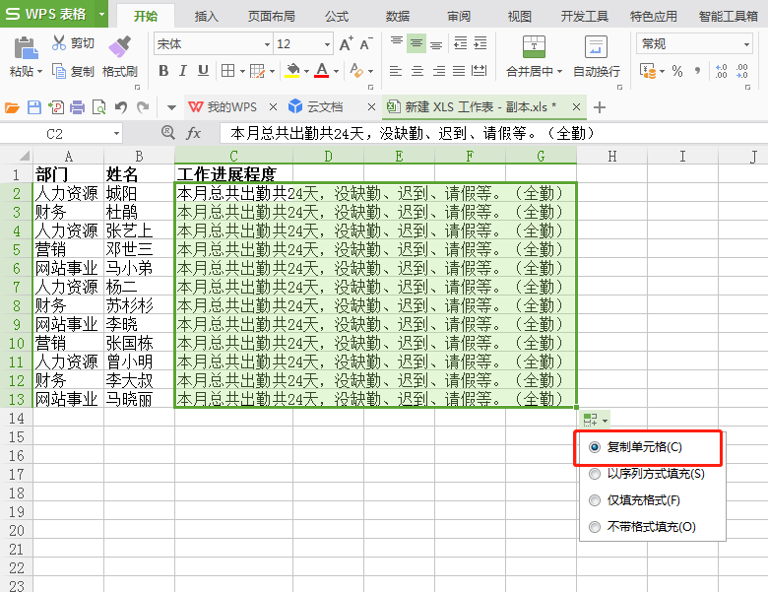The image size is (768, 592).
Task: Open the font size 12 dropdown
Action: [x=327, y=44]
